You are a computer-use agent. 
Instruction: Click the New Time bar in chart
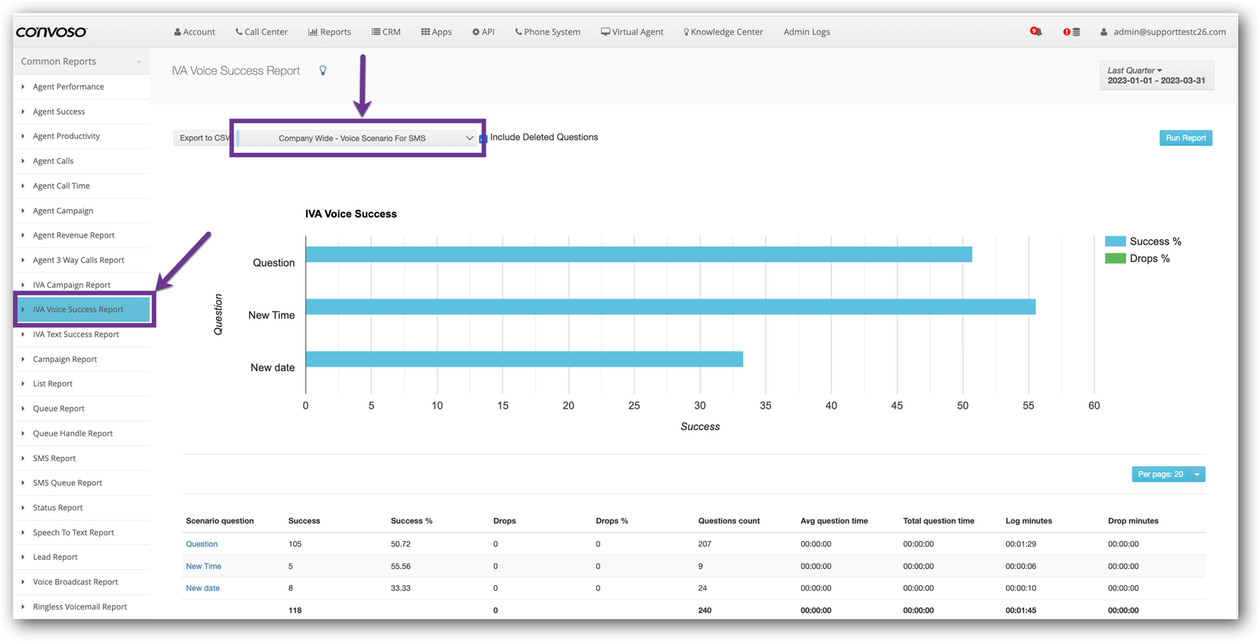tap(670, 307)
